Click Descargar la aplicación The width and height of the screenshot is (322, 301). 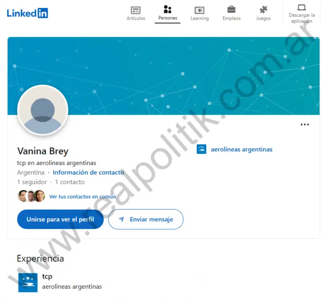click(x=302, y=14)
